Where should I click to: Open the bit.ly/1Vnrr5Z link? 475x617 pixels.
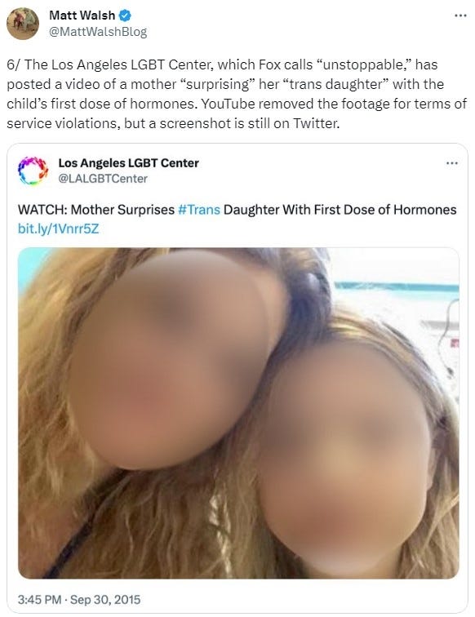(58, 229)
